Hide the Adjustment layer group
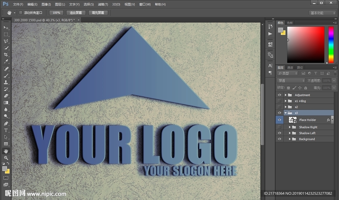The height and width of the screenshot is (200, 339). [x=279, y=95]
